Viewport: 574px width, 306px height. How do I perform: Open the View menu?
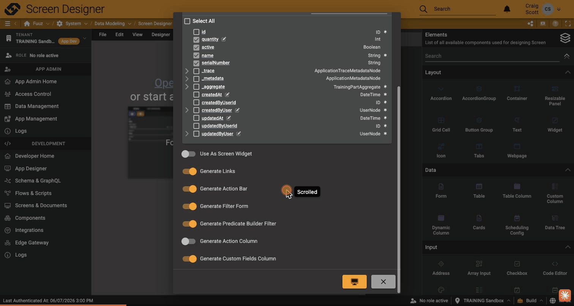[x=137, y=35]
